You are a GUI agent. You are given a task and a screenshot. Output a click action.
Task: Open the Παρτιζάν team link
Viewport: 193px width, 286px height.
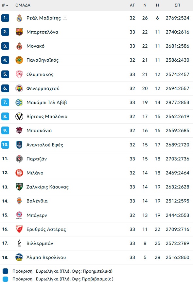point(37,159)
